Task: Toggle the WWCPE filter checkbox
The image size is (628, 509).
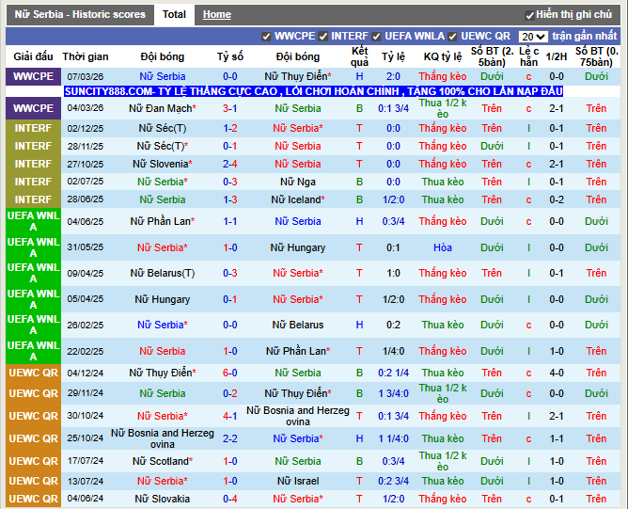Action: pyautogui.click(x=267, y=37)
